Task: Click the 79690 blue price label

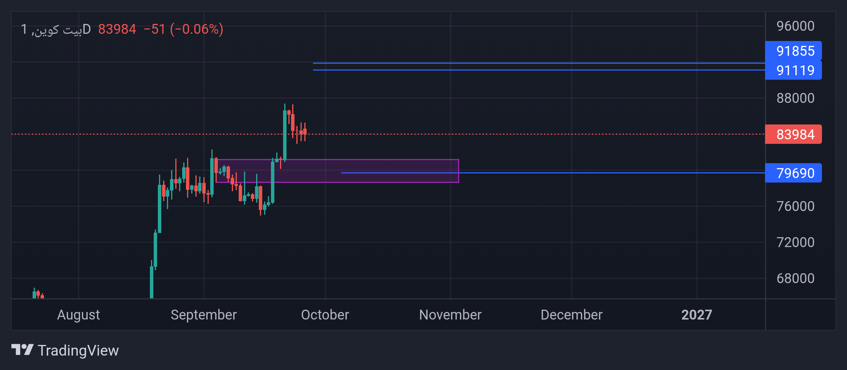Action: tap(793, 173)
